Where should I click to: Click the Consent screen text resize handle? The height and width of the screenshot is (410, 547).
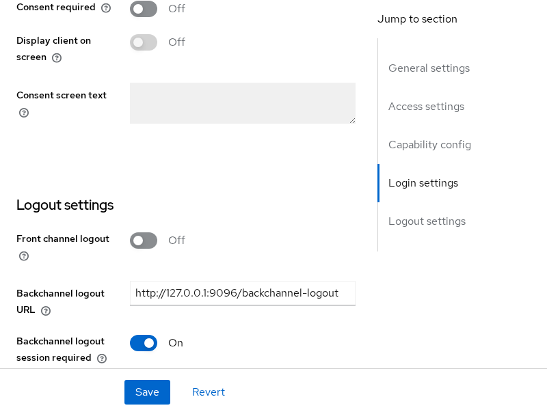(x=352, y=121)
